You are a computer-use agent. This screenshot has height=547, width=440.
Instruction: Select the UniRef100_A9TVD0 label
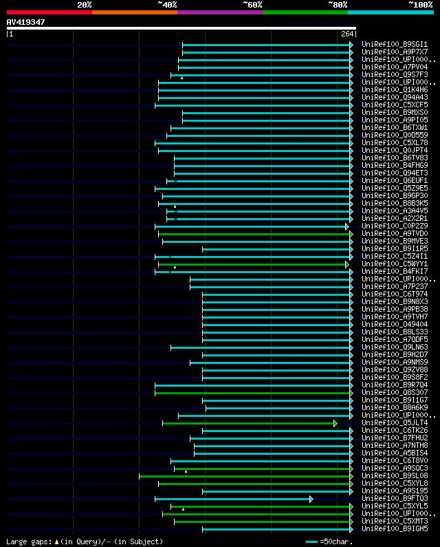[x=395, y=233]
